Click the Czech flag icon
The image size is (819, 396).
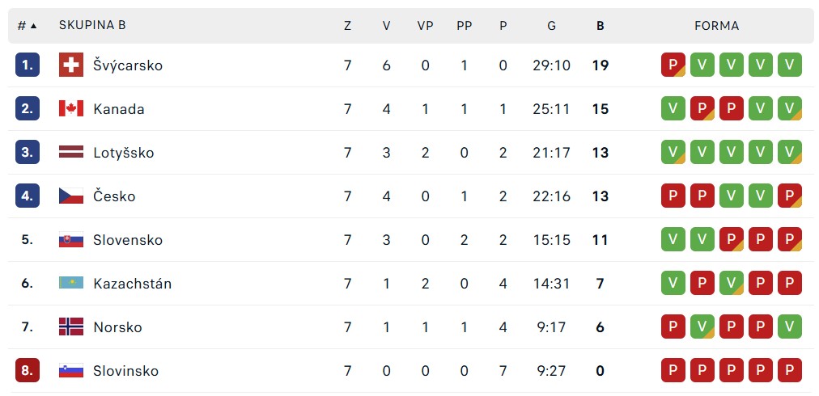(71, 196)
